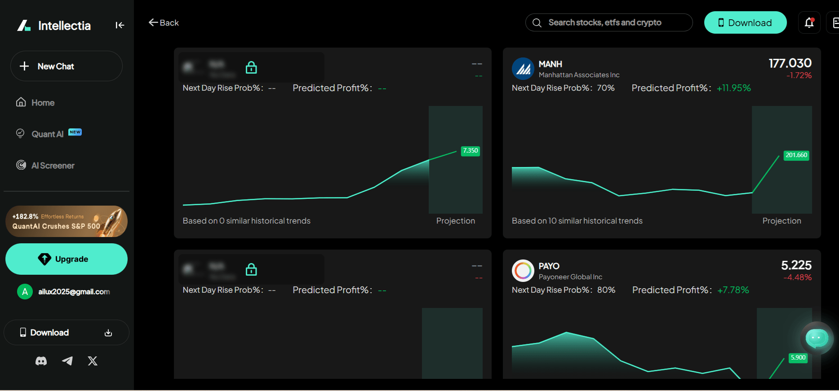
Task: Click the lock icon on first locked card
Action: point(251,67)
